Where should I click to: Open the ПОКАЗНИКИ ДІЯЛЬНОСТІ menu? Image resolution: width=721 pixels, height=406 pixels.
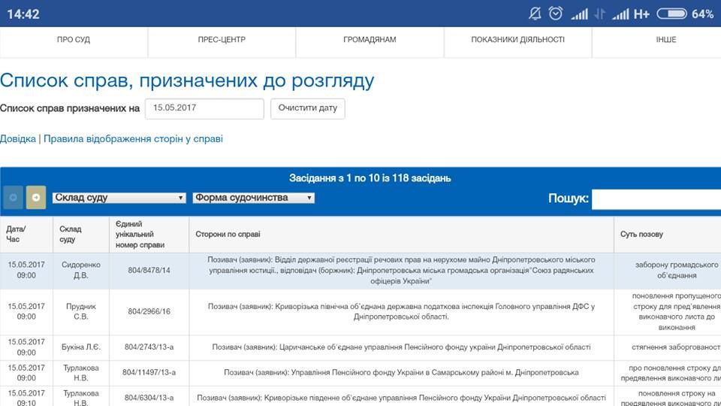tap(517, 40)
